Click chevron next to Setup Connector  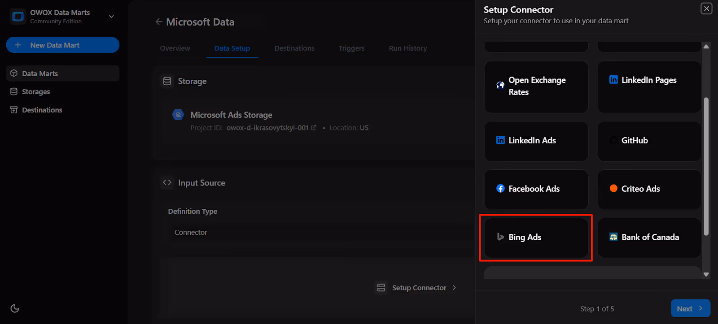tap(454, 288)
